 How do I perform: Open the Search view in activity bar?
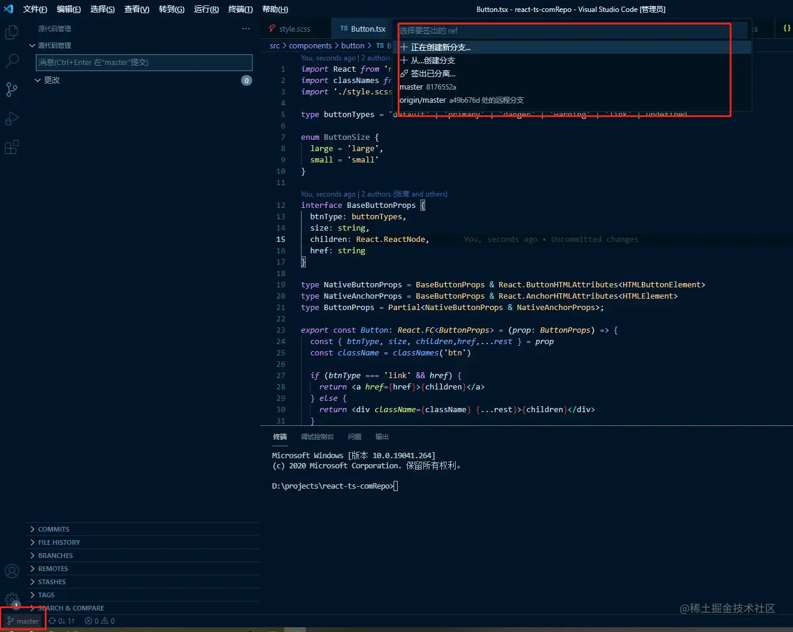coord(12,60)
